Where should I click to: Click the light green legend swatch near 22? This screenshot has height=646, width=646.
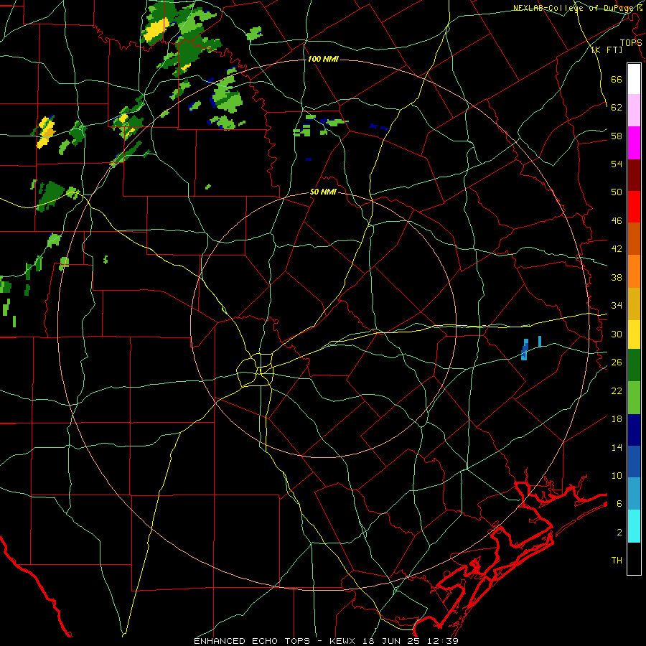(634, 398)
